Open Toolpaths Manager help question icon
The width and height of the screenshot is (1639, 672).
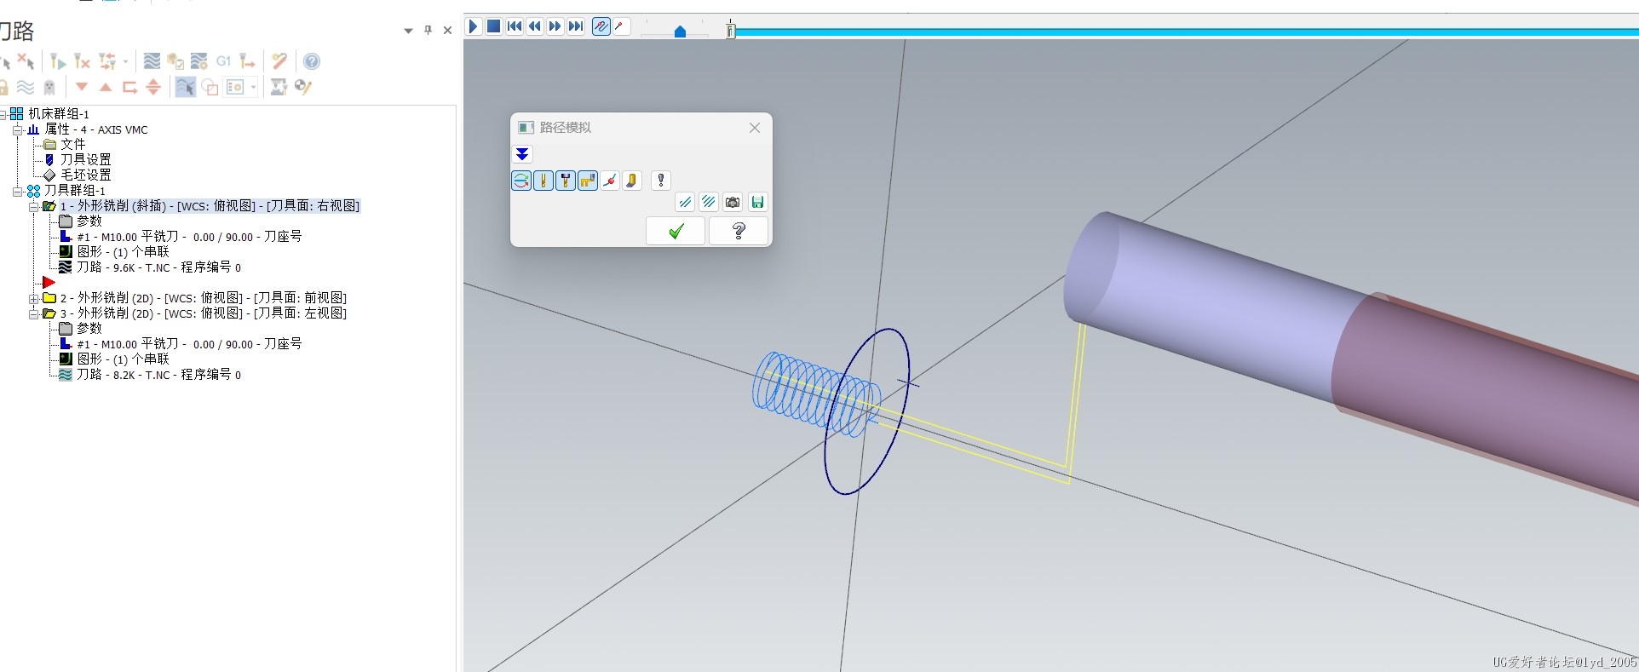[x=312, y=61]
